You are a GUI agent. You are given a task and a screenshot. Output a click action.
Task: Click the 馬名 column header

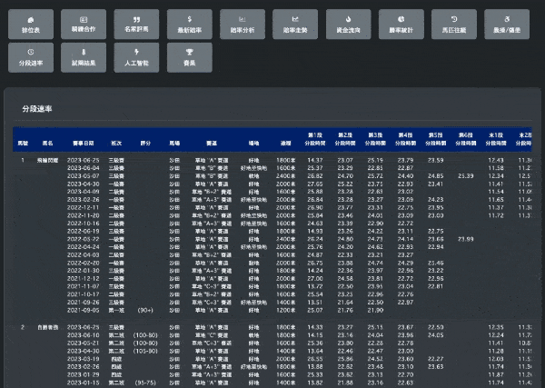pos(48,143)
